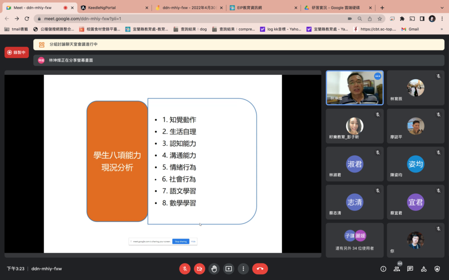Select the Meet - ddn-mhiy-fxw tab
Image resolution: width=449 pixels, height=280 pixels.
point(39,8)
